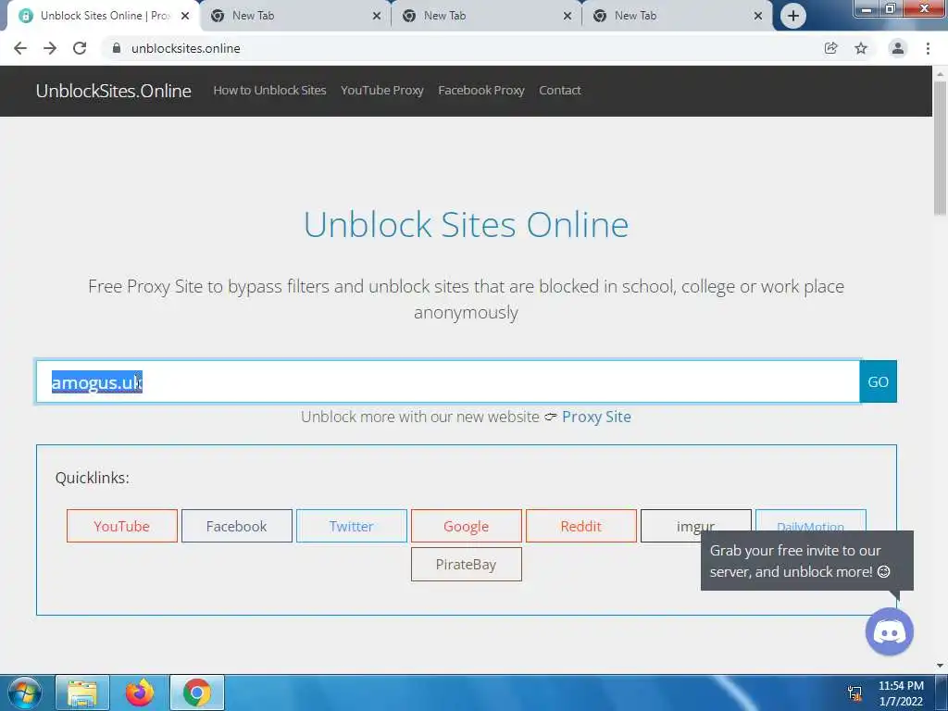Launch Firefox from the taskbar
Image resolution: width=948 pixels, height=711 pixels.
point(140,692)
